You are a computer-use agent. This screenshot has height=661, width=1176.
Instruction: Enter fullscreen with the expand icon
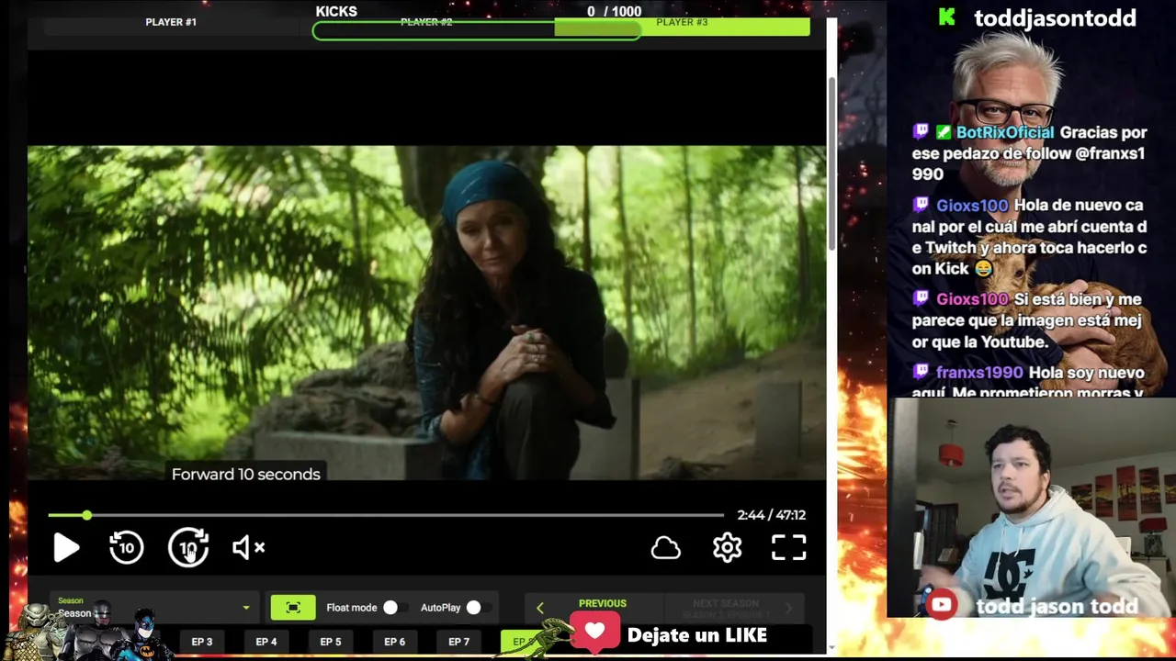[788, 548]
